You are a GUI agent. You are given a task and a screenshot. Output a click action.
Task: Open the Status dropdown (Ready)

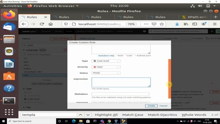tap(106, 73)
